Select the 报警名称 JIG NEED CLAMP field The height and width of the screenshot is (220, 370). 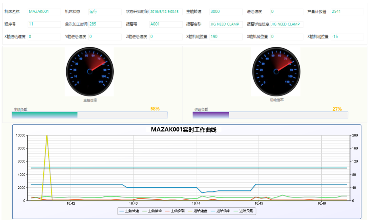(226, 24)
